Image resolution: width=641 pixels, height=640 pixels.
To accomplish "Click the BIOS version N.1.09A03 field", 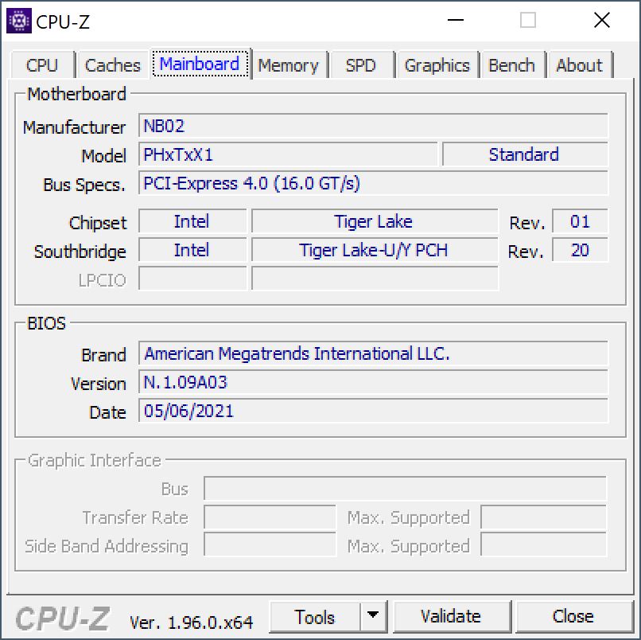I will pos(373,382).
